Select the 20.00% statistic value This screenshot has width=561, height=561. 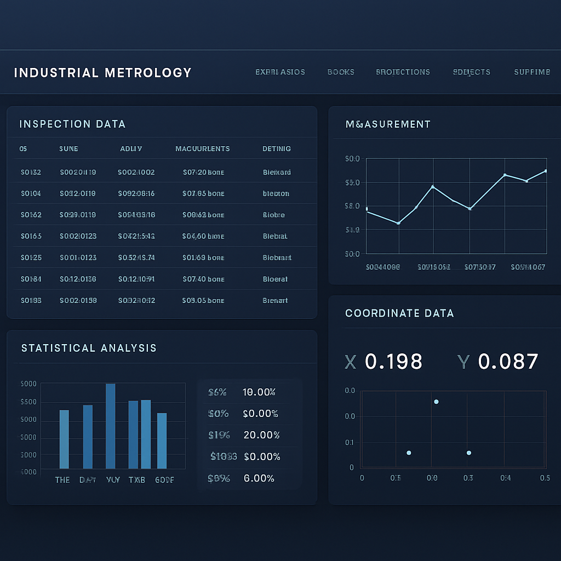click(x=261, y=435)
